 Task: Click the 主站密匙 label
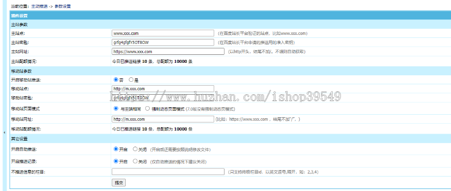tap(20, 42)
